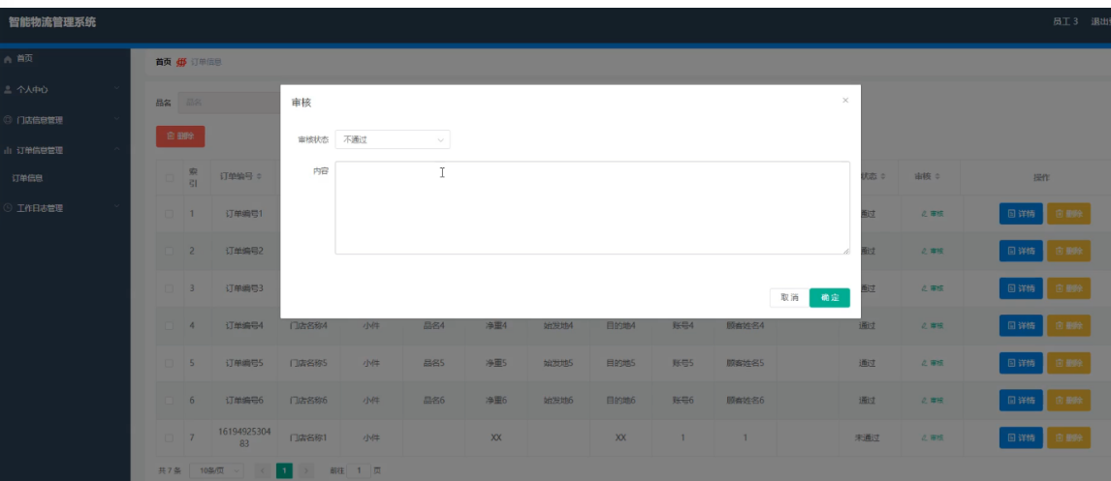
Task: Click yellow 删除 button in row 6
Action: (x=1068, y=401)
